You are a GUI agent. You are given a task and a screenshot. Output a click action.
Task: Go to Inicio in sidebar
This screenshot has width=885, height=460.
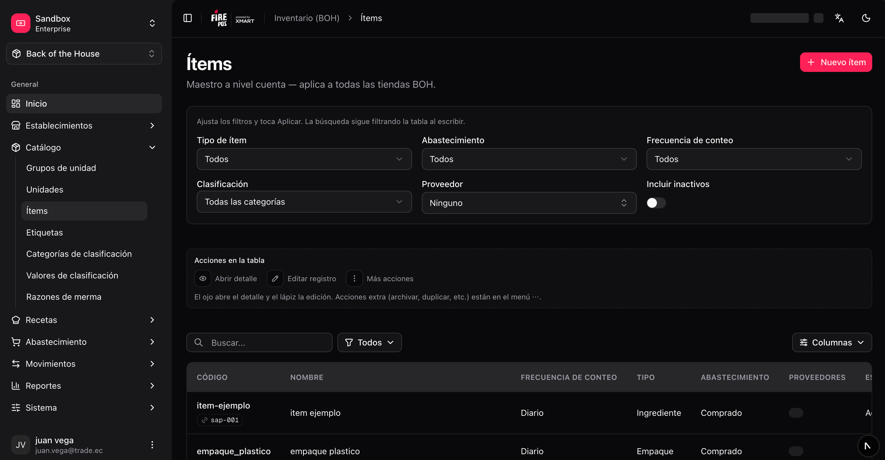(84, 103)
